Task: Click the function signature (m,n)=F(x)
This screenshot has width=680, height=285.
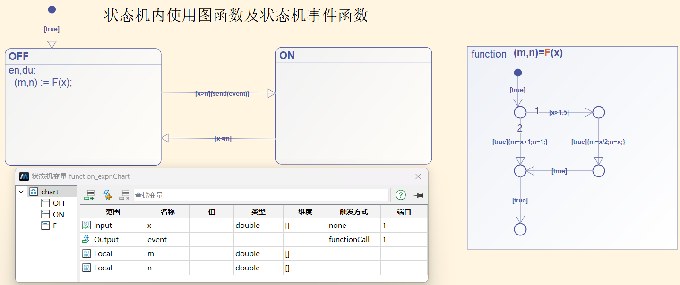Action: pos(538,53)
